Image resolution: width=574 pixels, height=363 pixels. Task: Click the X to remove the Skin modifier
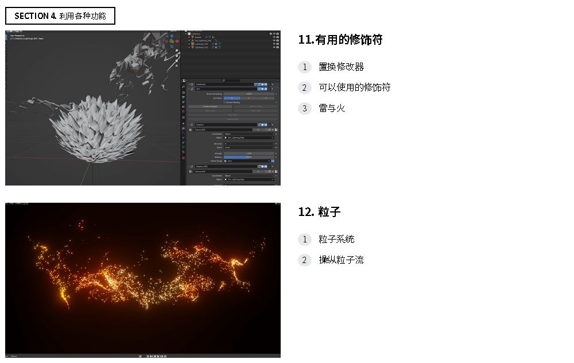point(272,89)
